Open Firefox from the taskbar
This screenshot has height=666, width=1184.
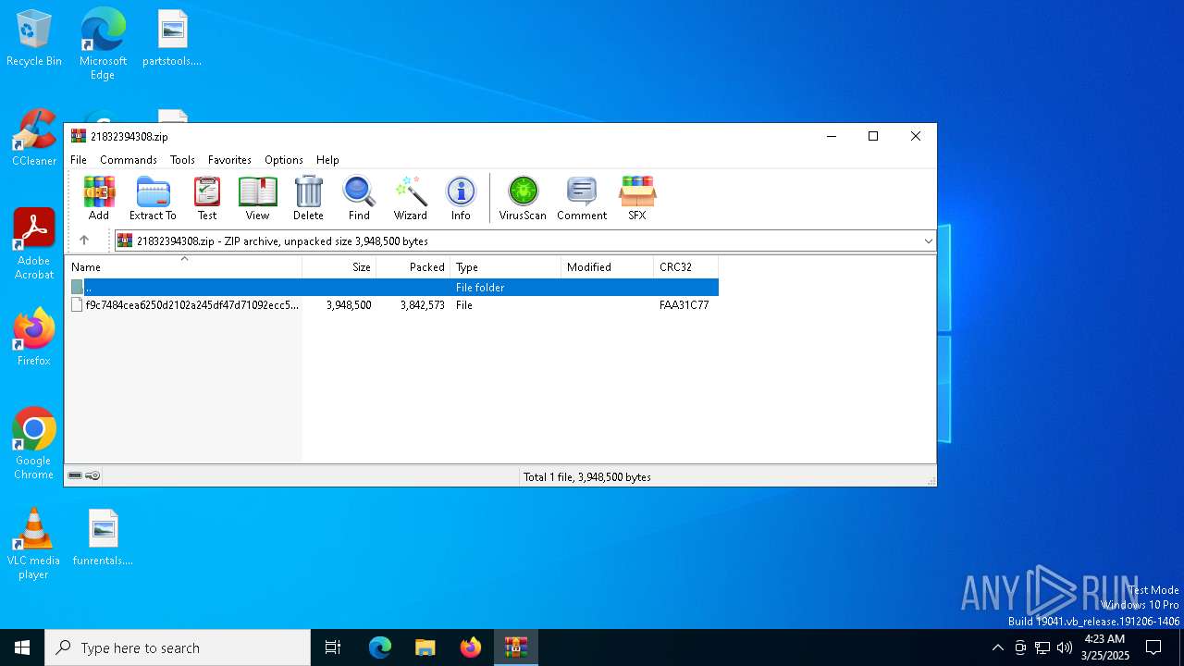click(x=471, y=647)
